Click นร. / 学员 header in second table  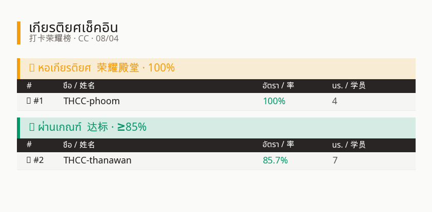(349, 145)
